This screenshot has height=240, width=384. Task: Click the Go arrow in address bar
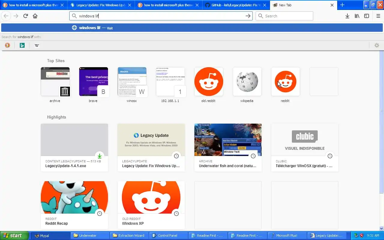pyautogui.click(x=248, y=16)
